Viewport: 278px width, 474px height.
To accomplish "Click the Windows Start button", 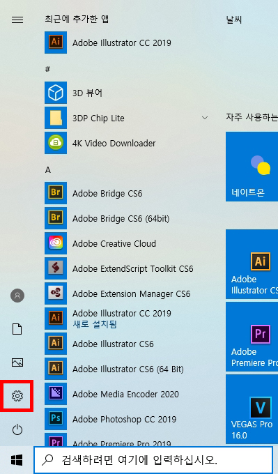I will pos(17,460).
